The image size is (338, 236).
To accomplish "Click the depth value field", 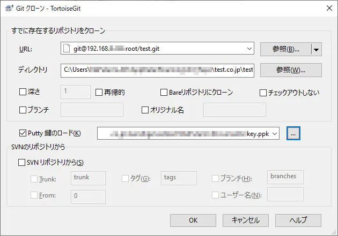I will 76,92.
